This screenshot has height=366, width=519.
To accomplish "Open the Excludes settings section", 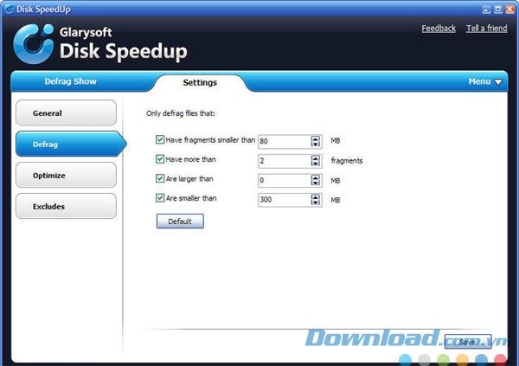I will coord(67,206).
